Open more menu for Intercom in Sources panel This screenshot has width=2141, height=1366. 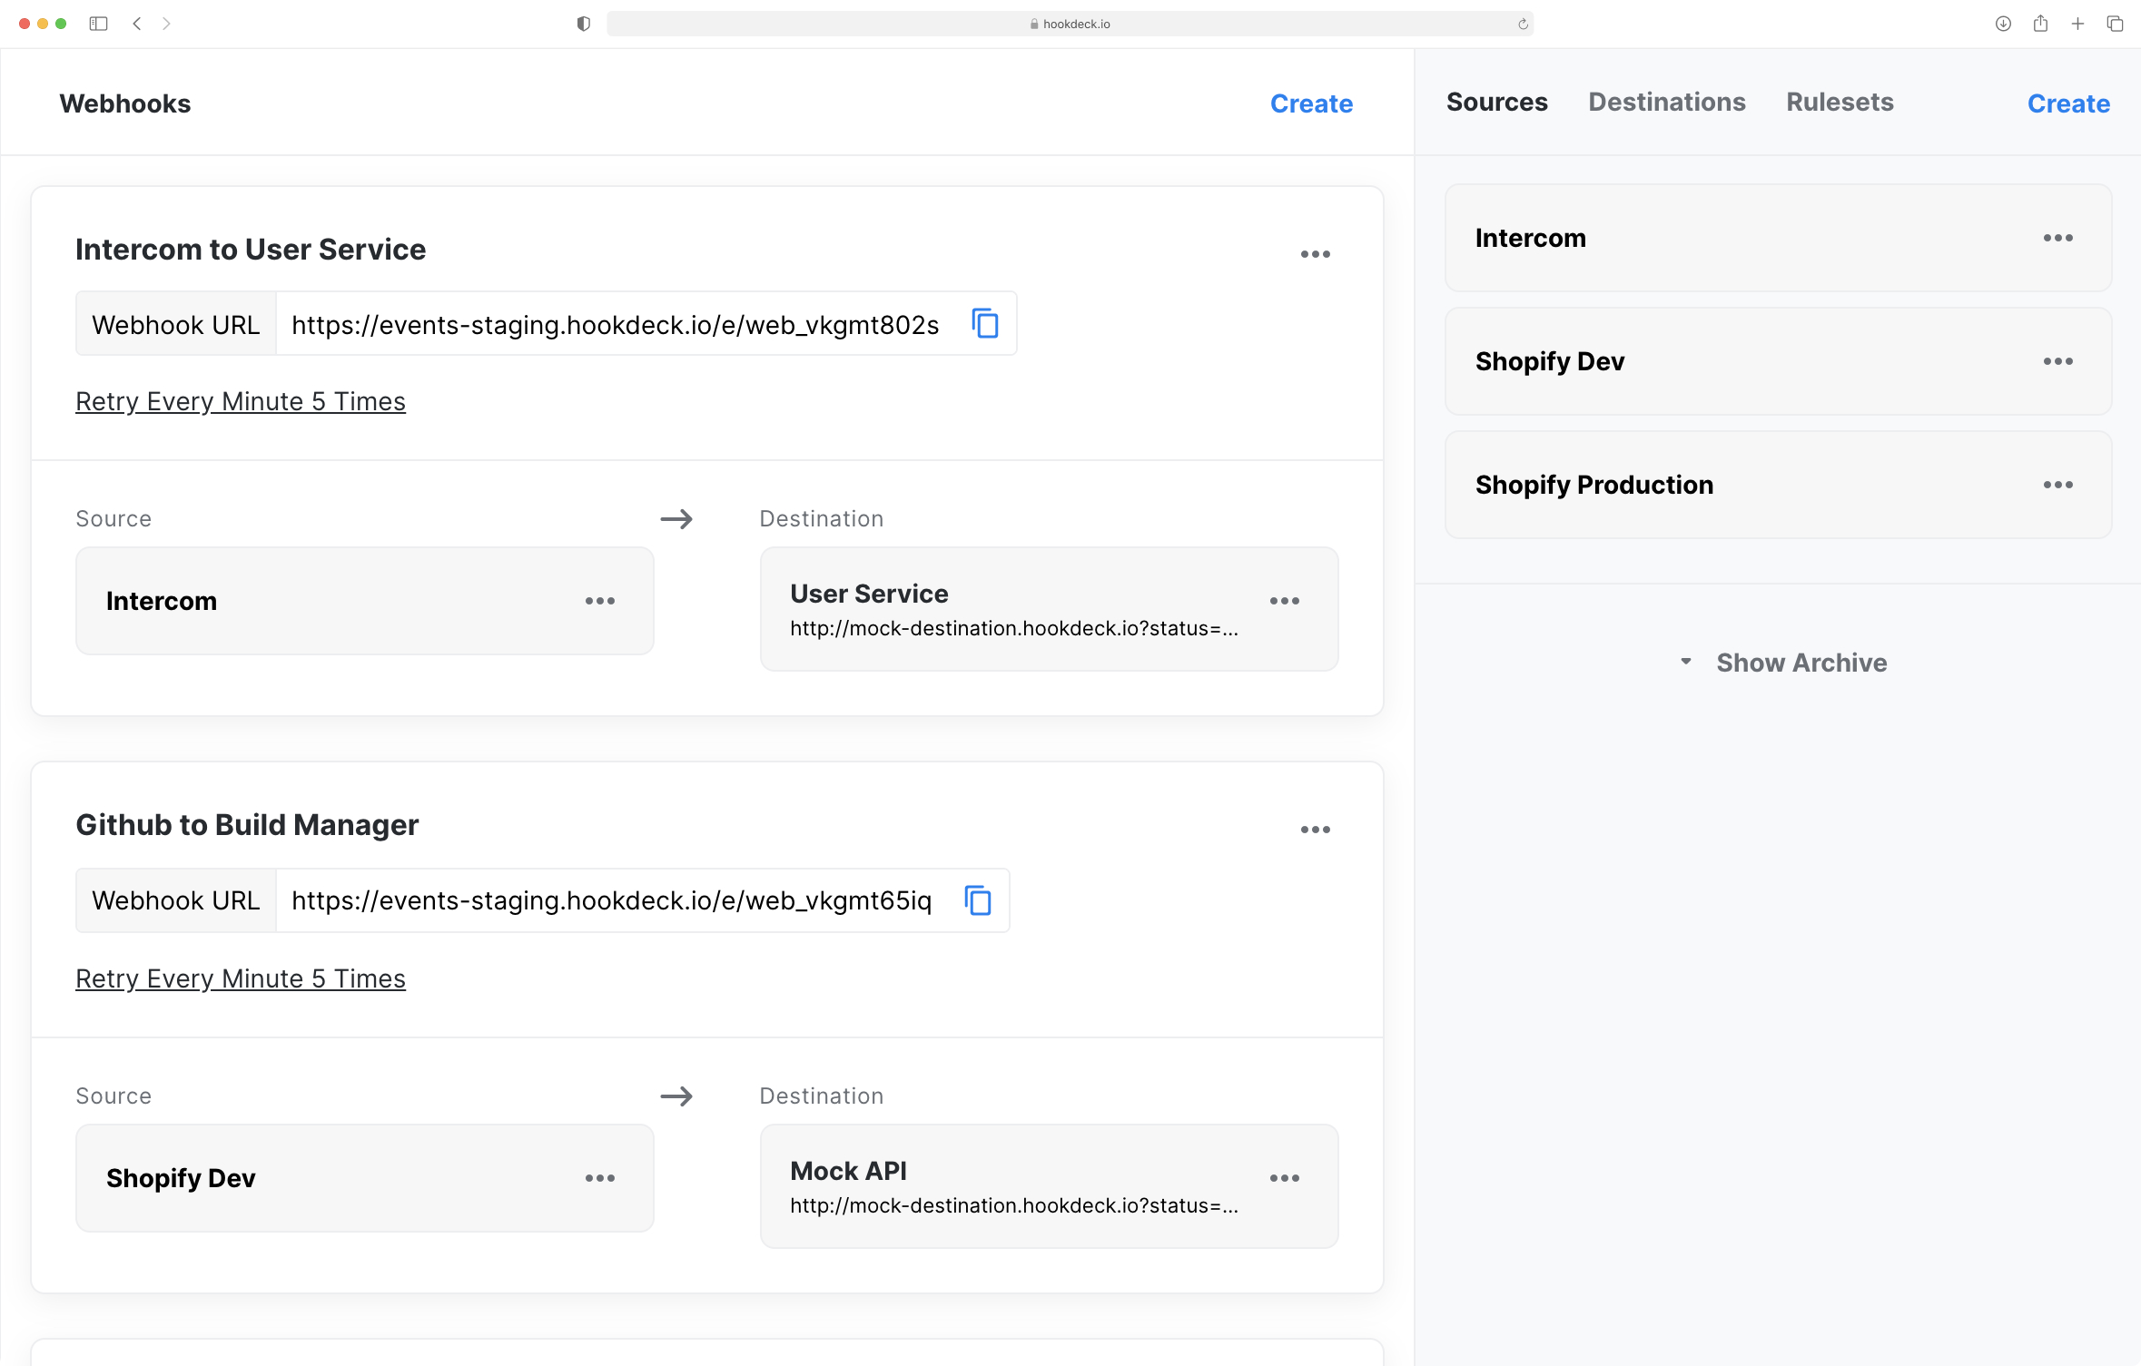pyautogui.click(x=2058, y=238)
